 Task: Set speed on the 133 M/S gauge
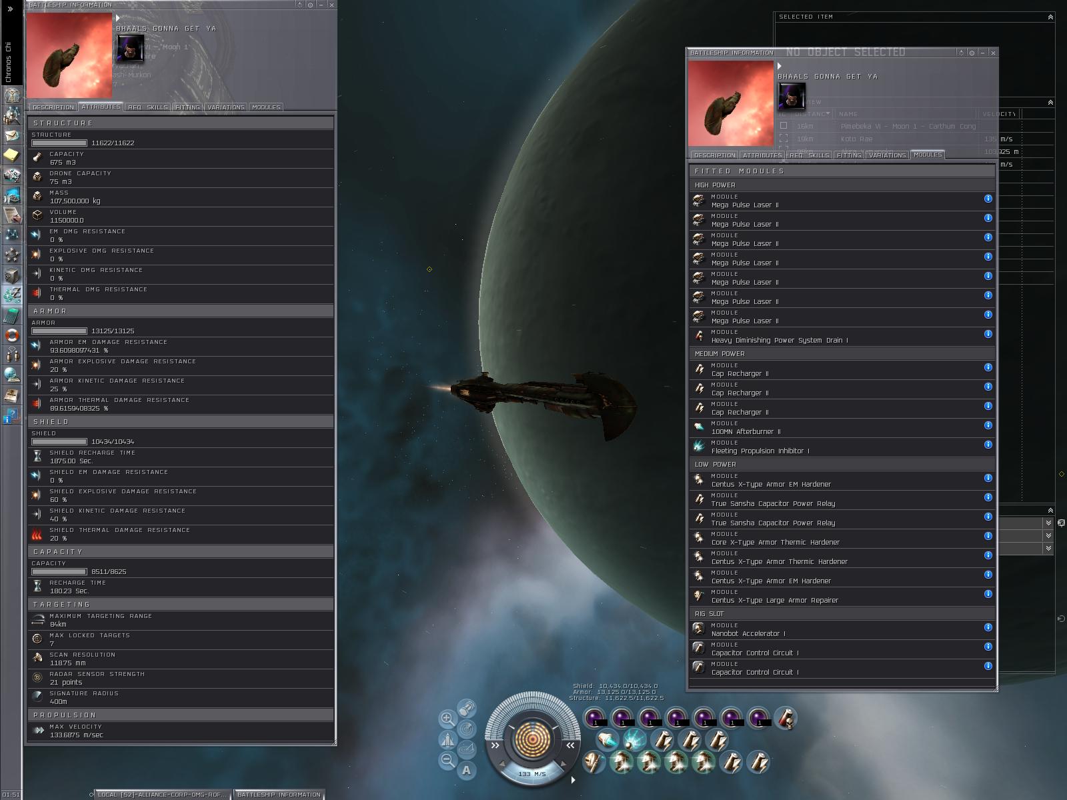pyautogui.click(x=532, y=773)
